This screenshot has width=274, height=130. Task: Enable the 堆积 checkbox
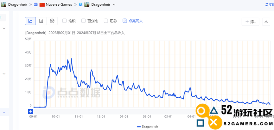(x=65, y=21)
